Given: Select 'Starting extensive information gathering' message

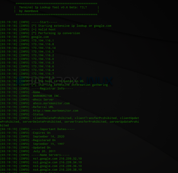Looking at the screenshot, I should click(x=73, y=85).
